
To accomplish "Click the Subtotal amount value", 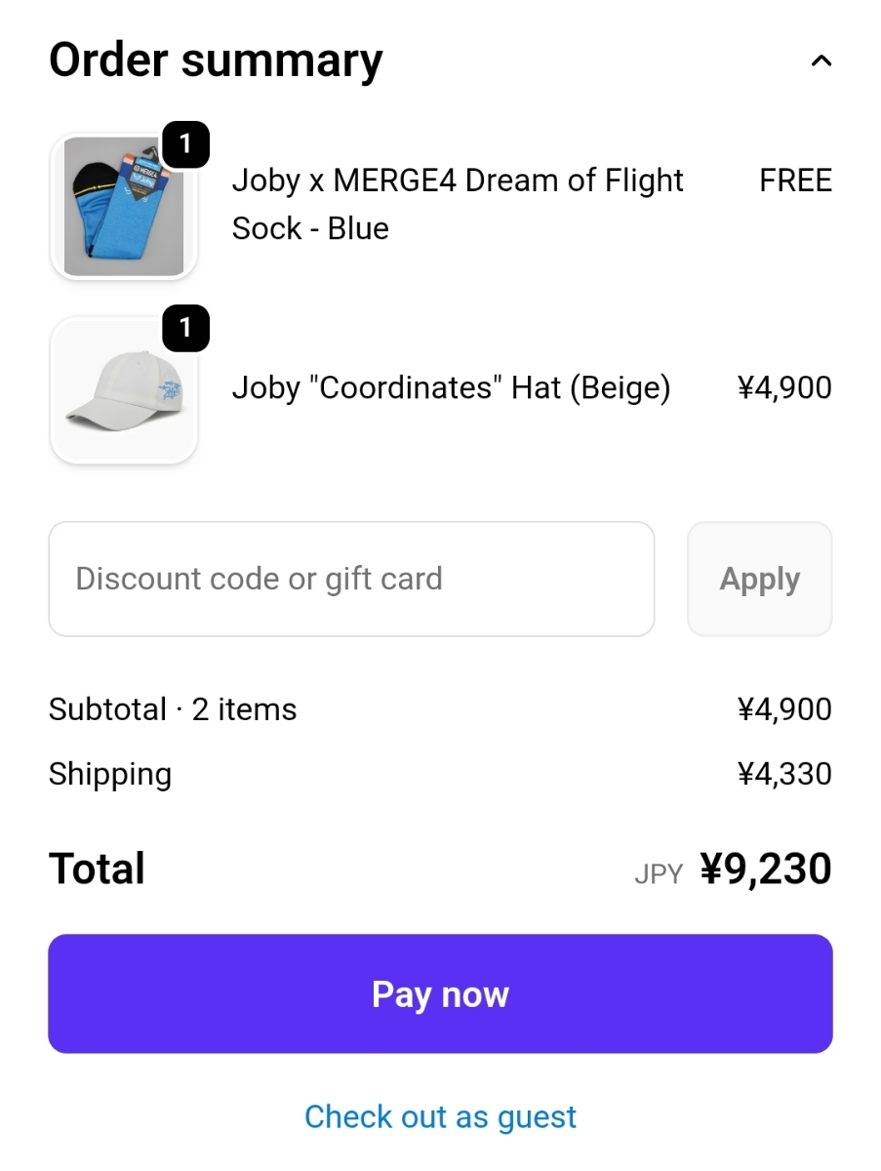I will point(784,709).
